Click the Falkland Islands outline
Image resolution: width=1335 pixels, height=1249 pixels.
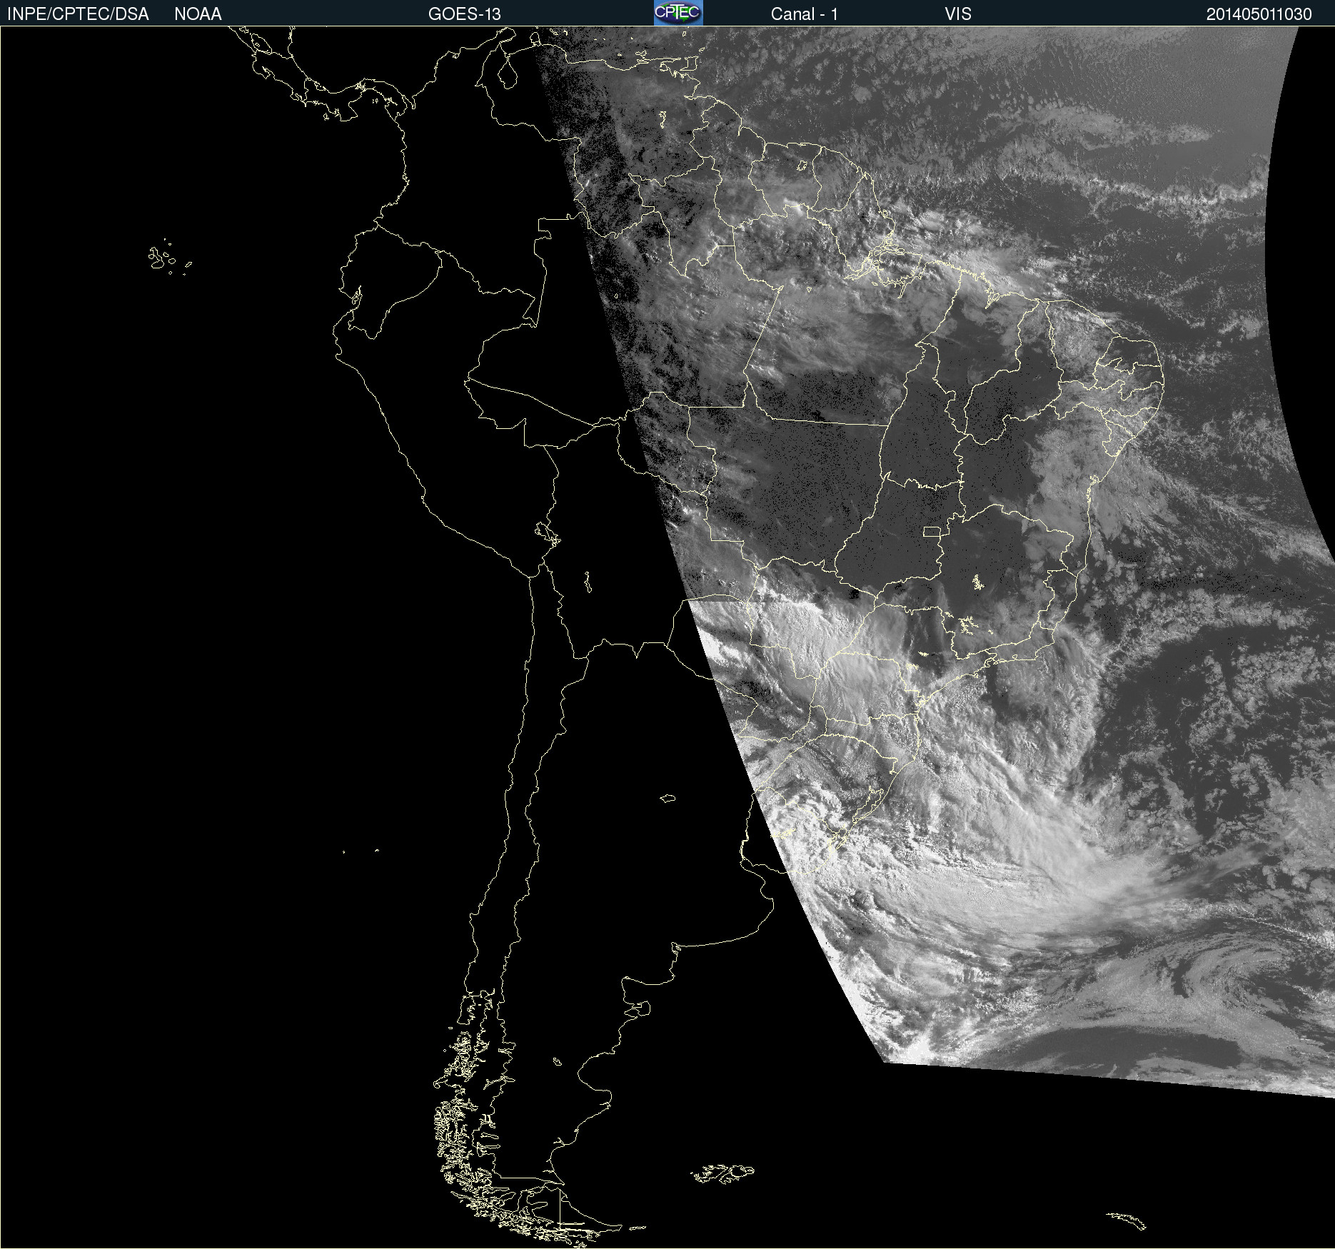[722, 1173]
